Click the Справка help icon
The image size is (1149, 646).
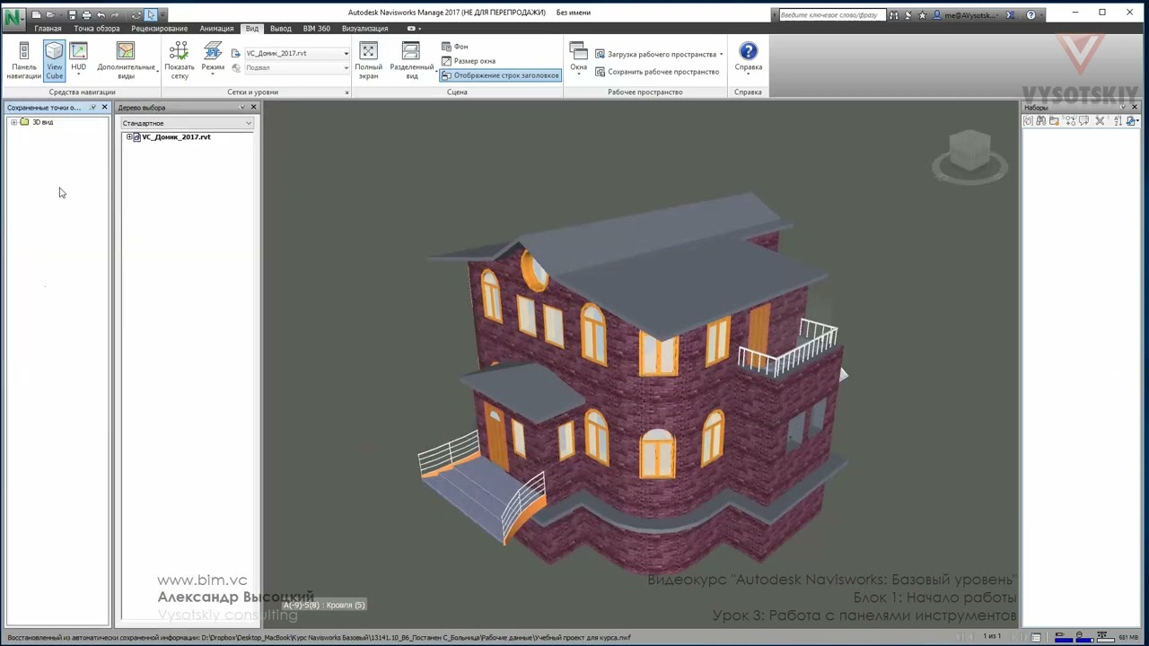pyautogui.click(x=748, y=52)
